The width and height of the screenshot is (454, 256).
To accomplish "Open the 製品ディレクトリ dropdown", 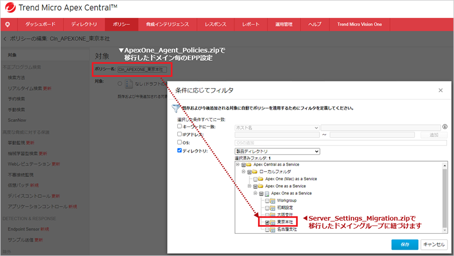I will pyautogui.click(x=277, y=151).
